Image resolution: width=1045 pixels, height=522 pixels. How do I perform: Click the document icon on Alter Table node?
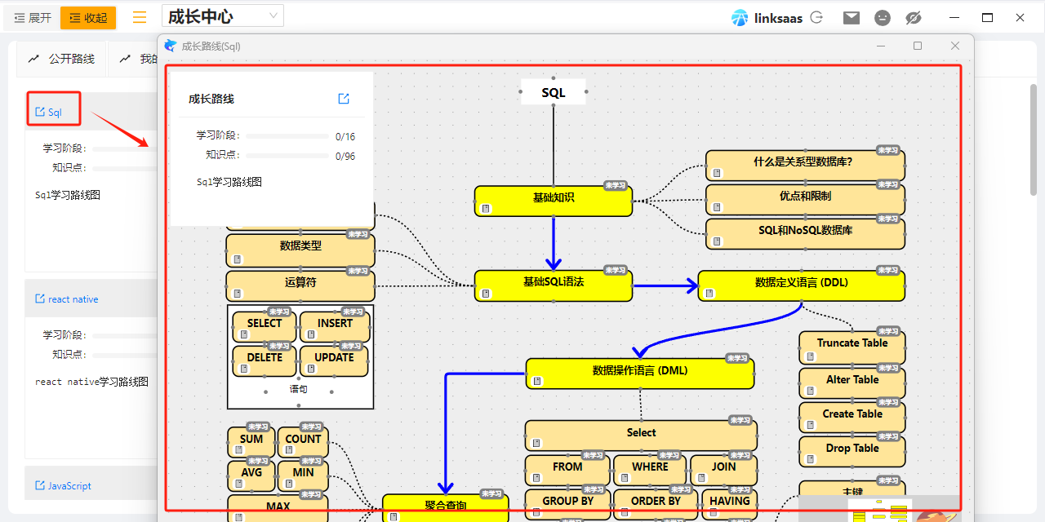[x=810, y=391]
